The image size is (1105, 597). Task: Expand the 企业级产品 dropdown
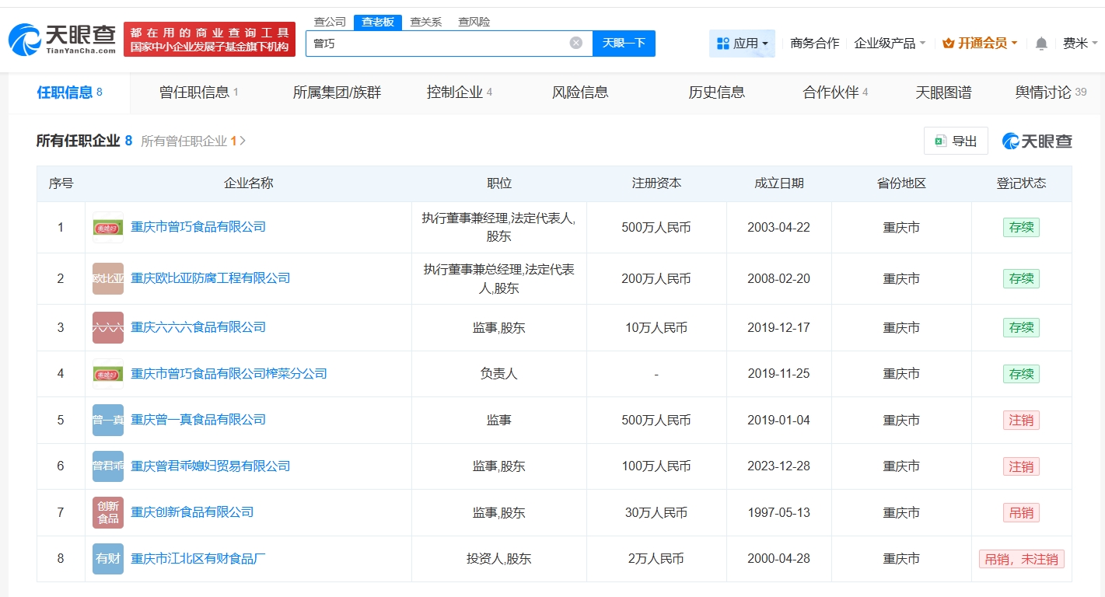pyautogui.click(x=890, y=44)
